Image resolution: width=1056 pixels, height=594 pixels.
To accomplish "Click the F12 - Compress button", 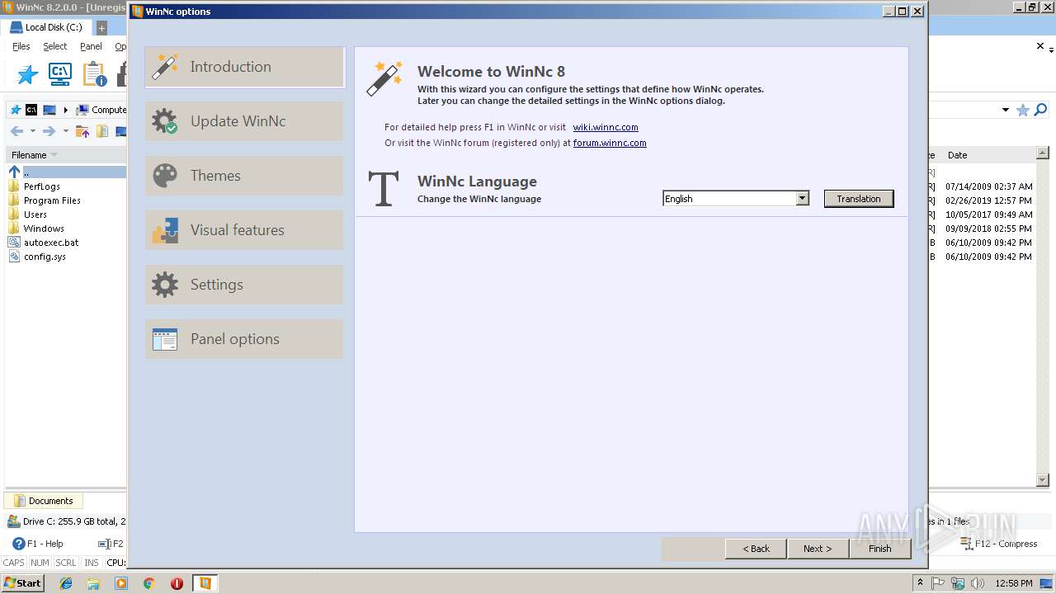I will click(999, 544).
